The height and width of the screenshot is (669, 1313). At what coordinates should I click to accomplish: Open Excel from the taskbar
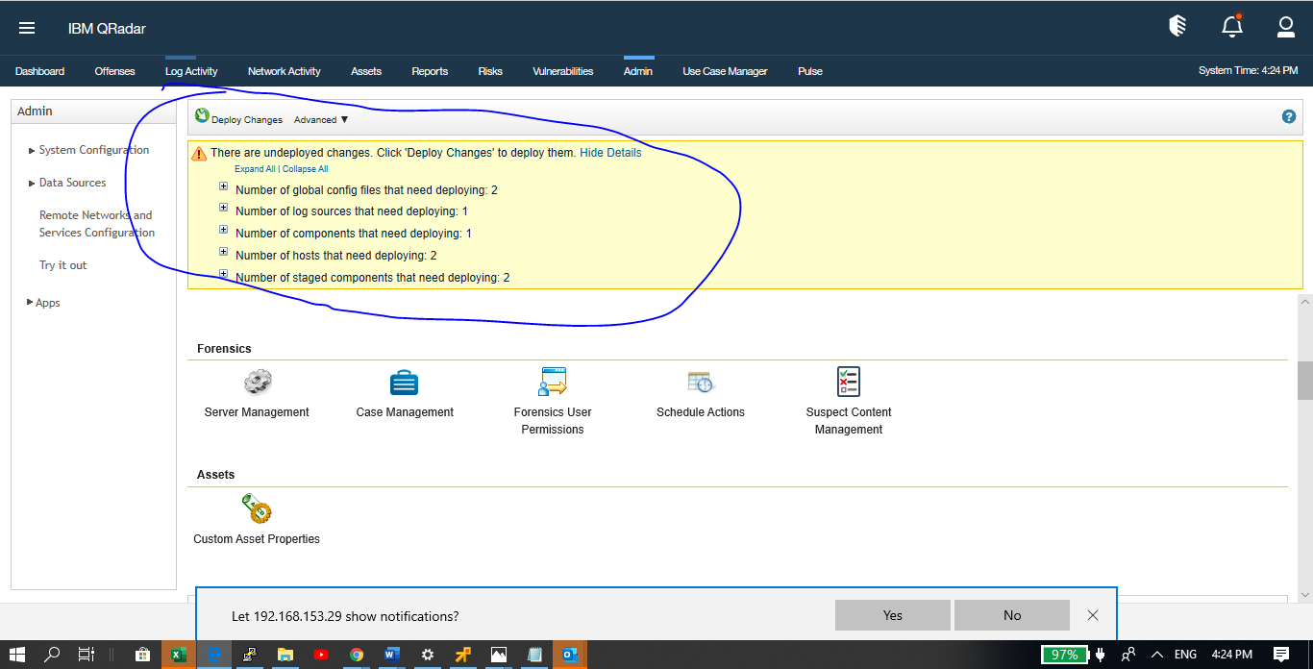pos(178,655)
